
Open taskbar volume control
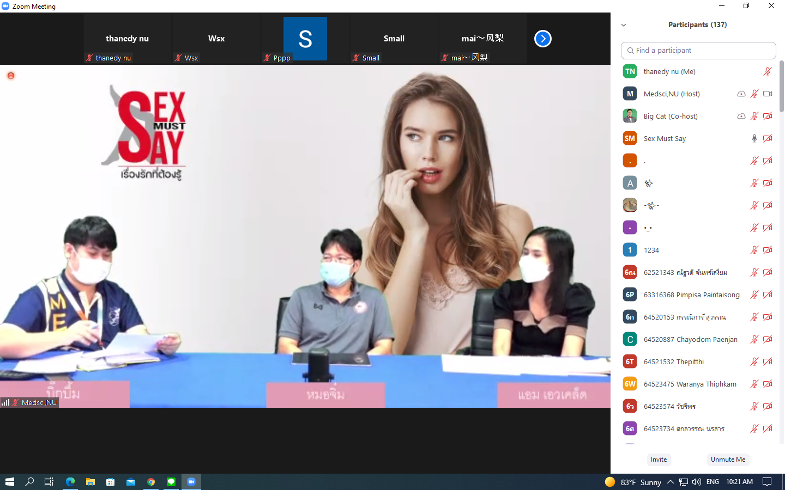coord(696,482)
